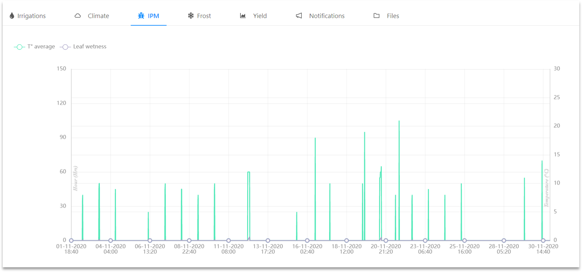Select the IPM tab label
This screenshot has height=272, width=582.
[x=153, y=16]
